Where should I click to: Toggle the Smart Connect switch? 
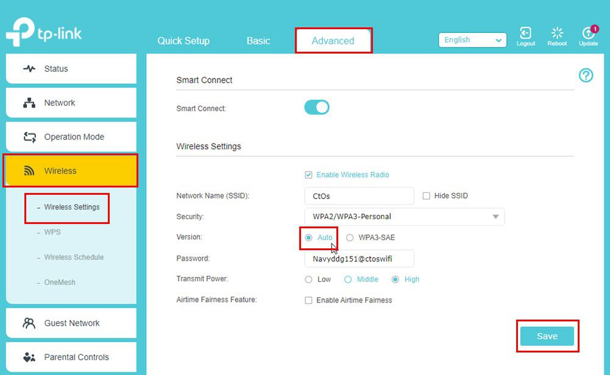317,107
